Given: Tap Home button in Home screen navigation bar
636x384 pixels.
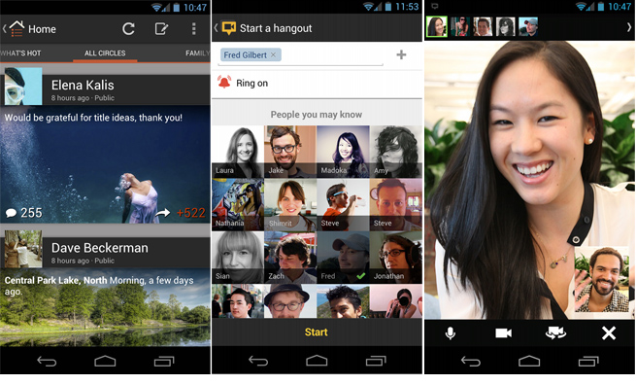Looking at the screenshot, I should (x=105, y=362).
